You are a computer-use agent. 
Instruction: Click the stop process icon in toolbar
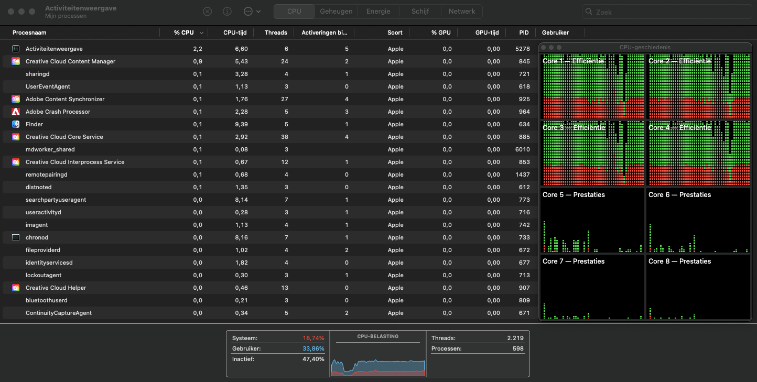(207, 12)
